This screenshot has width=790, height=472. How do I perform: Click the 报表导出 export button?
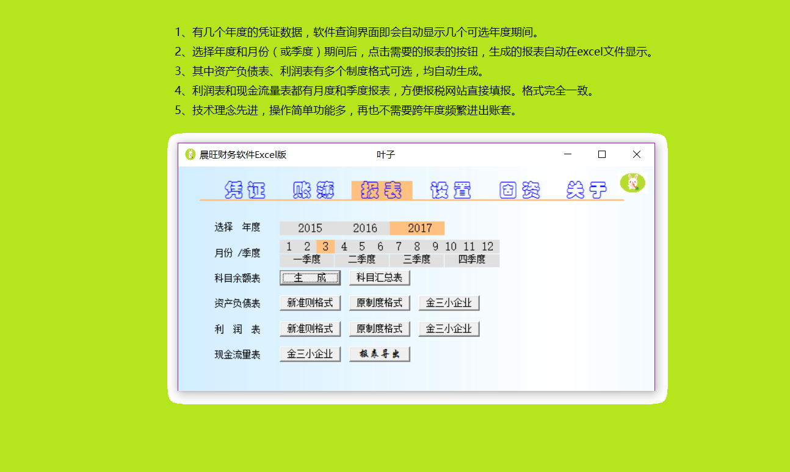pyautogui.click(x=379, y=354)
